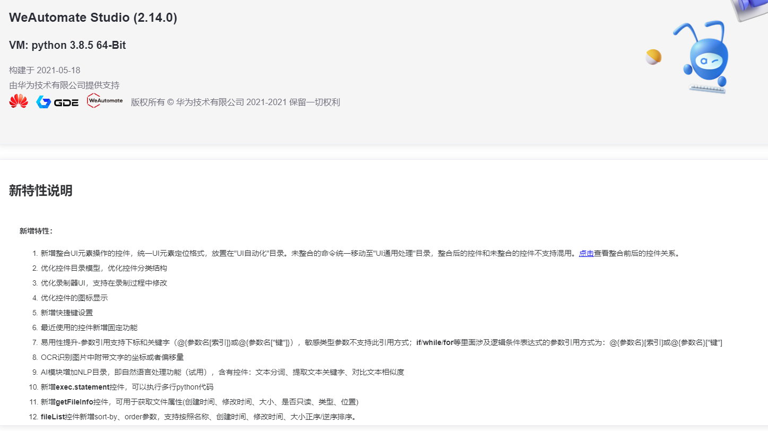The height and width of the screenshot is (431, 768).
Task: Click item AI模块增加NLP目录
Action: (222, 372)
